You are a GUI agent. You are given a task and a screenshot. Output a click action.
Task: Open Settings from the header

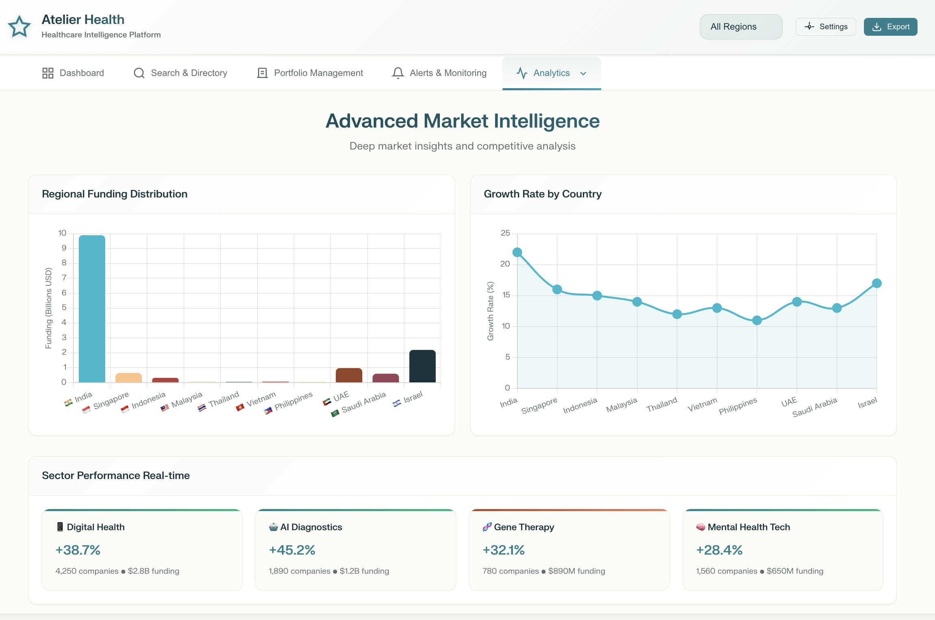pyautogui.click(x=825, y=27)
